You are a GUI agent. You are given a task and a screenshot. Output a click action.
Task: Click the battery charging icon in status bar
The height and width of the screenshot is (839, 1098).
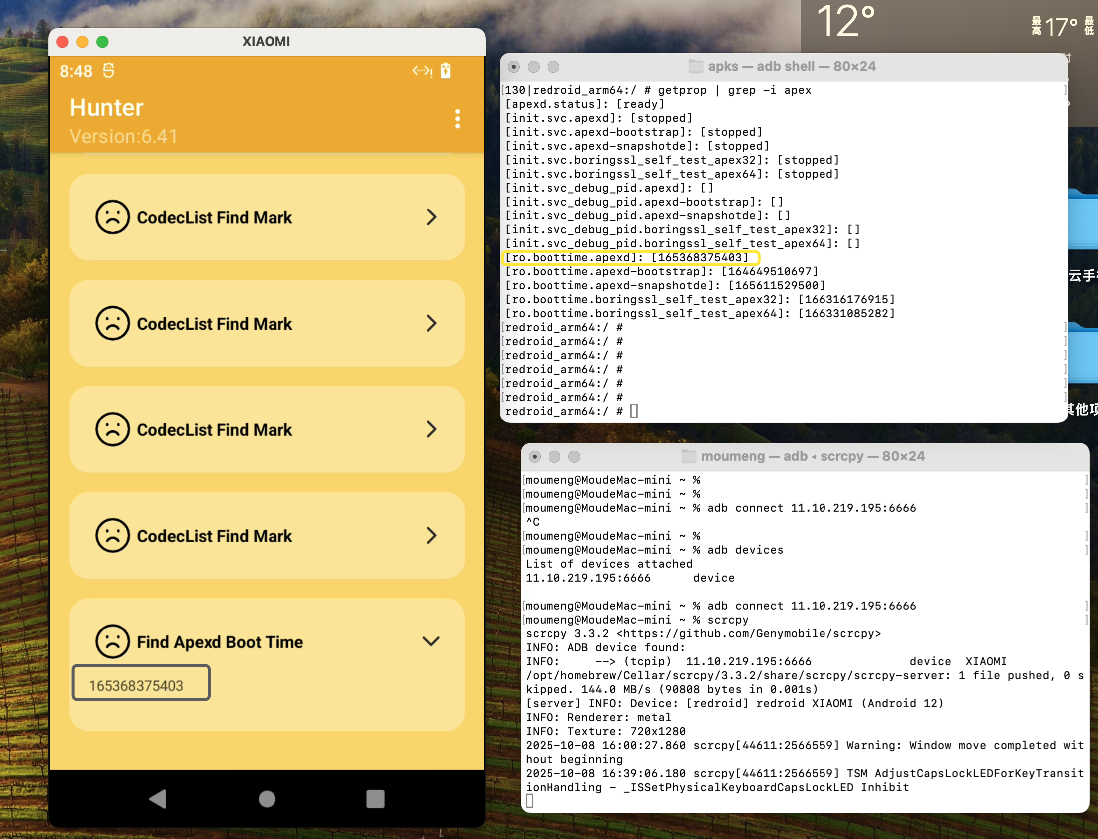pos(446,71)
